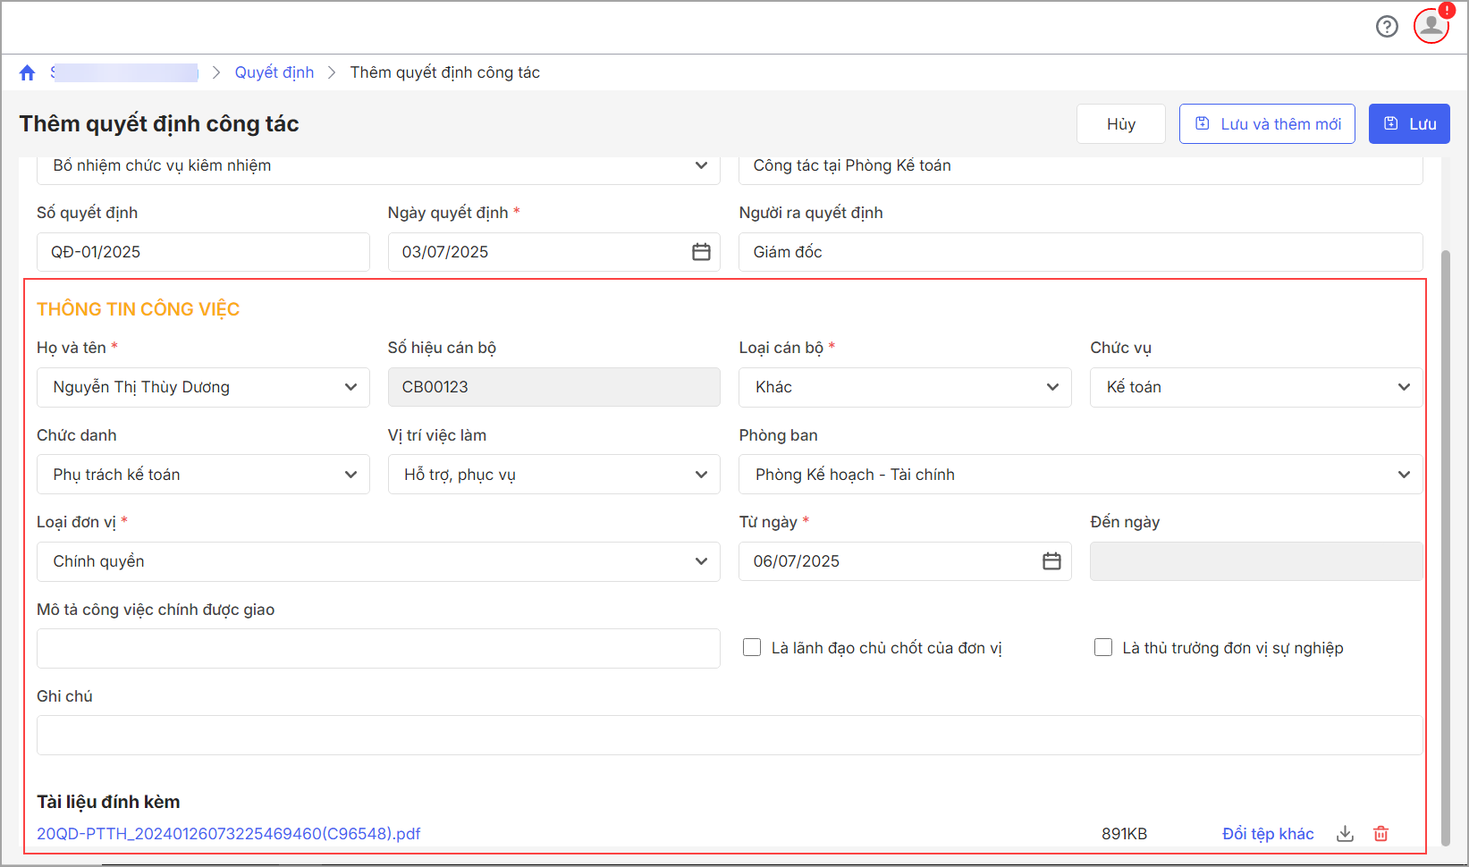Click Đổi tệp khác link

[x=1268, y=834]
